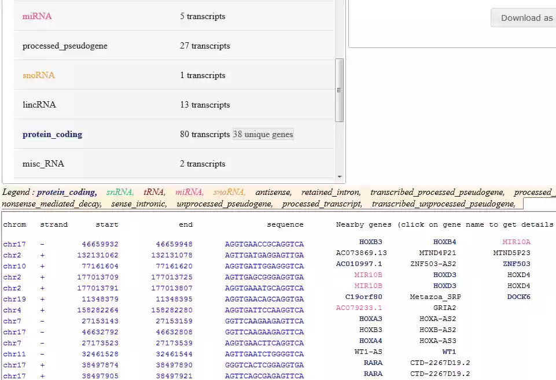Click sequence AGGTGAACCGCAGGTCA
556x380 pixels.
[x=264, y=244]
